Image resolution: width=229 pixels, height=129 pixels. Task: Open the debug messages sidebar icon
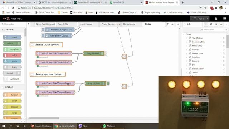216,24
